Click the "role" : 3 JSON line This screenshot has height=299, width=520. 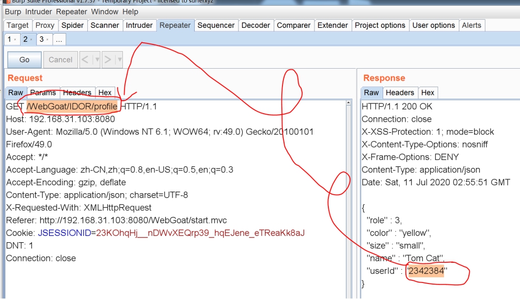pos(384,220)
